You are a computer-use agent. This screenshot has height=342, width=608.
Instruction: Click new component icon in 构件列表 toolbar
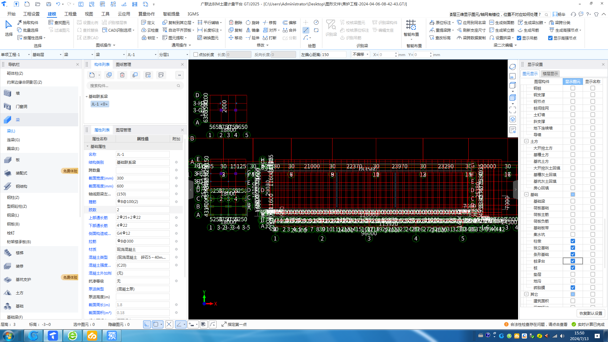click(x=92, y=75)
